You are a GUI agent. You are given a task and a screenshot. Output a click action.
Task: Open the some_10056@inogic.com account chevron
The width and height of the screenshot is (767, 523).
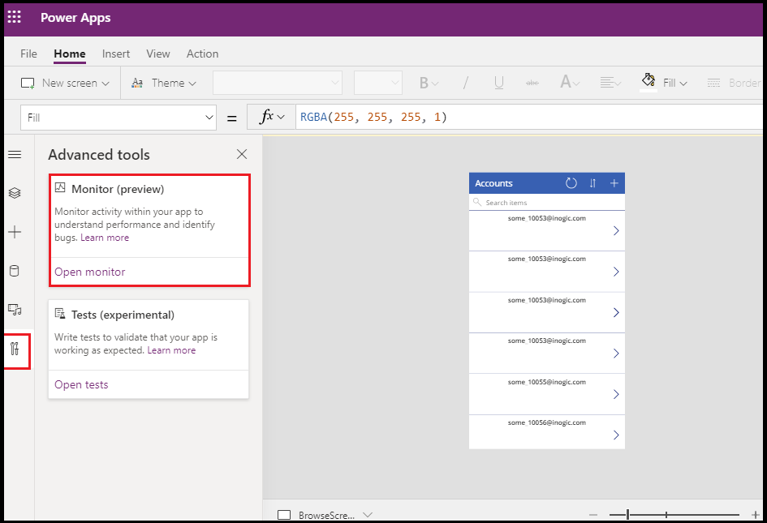point(616,435)
